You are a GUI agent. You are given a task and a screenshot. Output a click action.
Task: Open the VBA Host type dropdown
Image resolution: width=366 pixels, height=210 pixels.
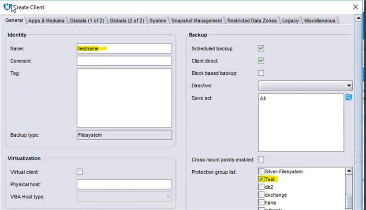(124, 197)
